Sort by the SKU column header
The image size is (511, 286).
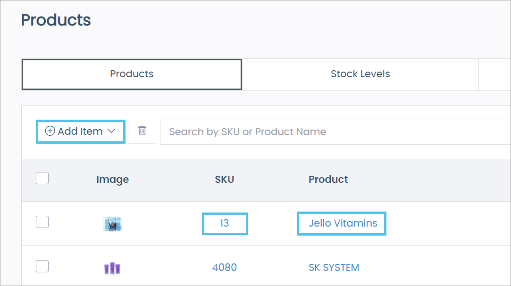(225, 179)
